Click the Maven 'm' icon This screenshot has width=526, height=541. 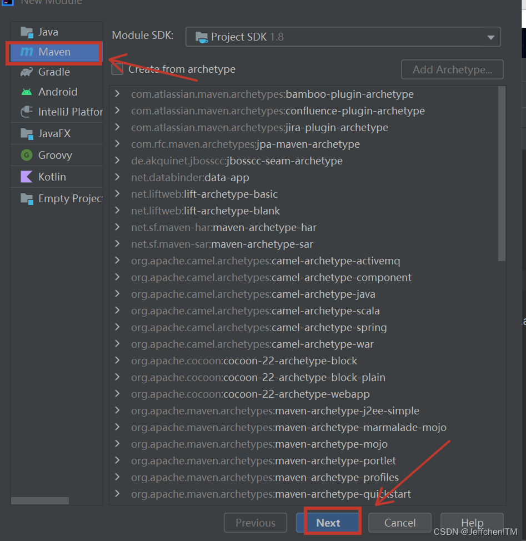27,52
